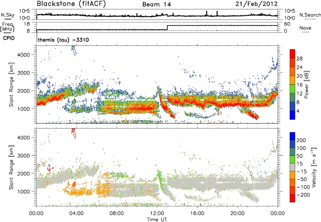Click the 'Nave' legend label
The image size is (321, 222).
pos(305,28)
